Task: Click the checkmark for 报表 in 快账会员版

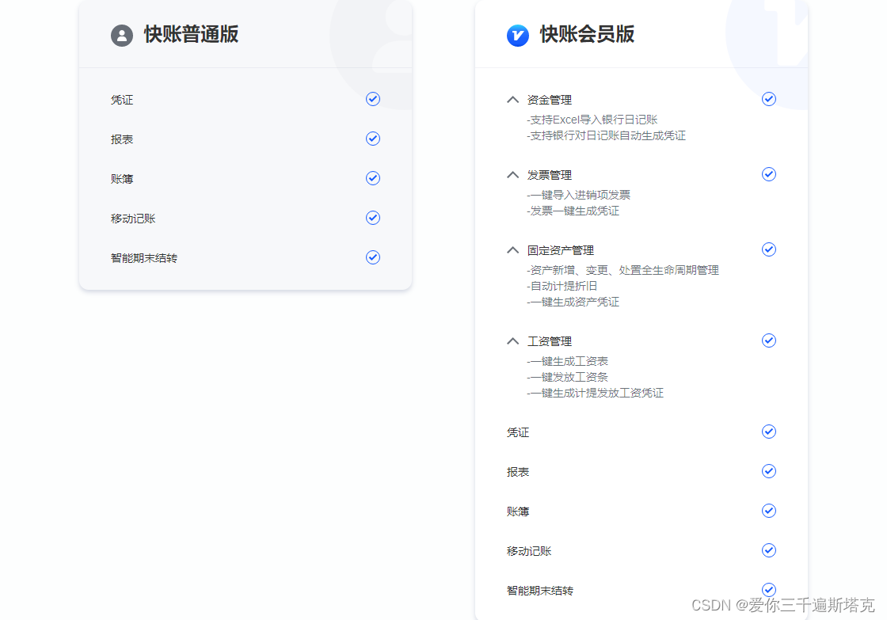Action: point(769,471)
